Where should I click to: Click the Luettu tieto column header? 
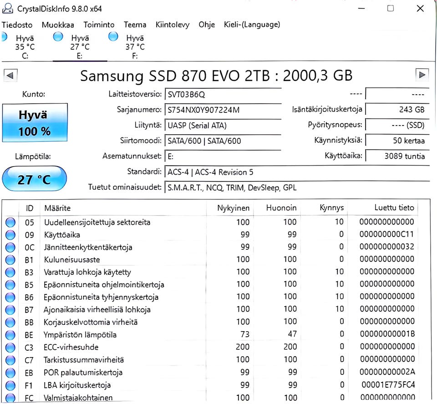383,208
